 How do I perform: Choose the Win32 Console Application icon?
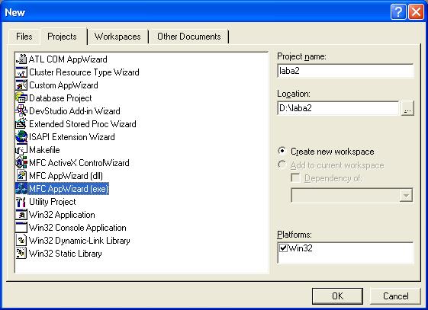click(21, 228)
